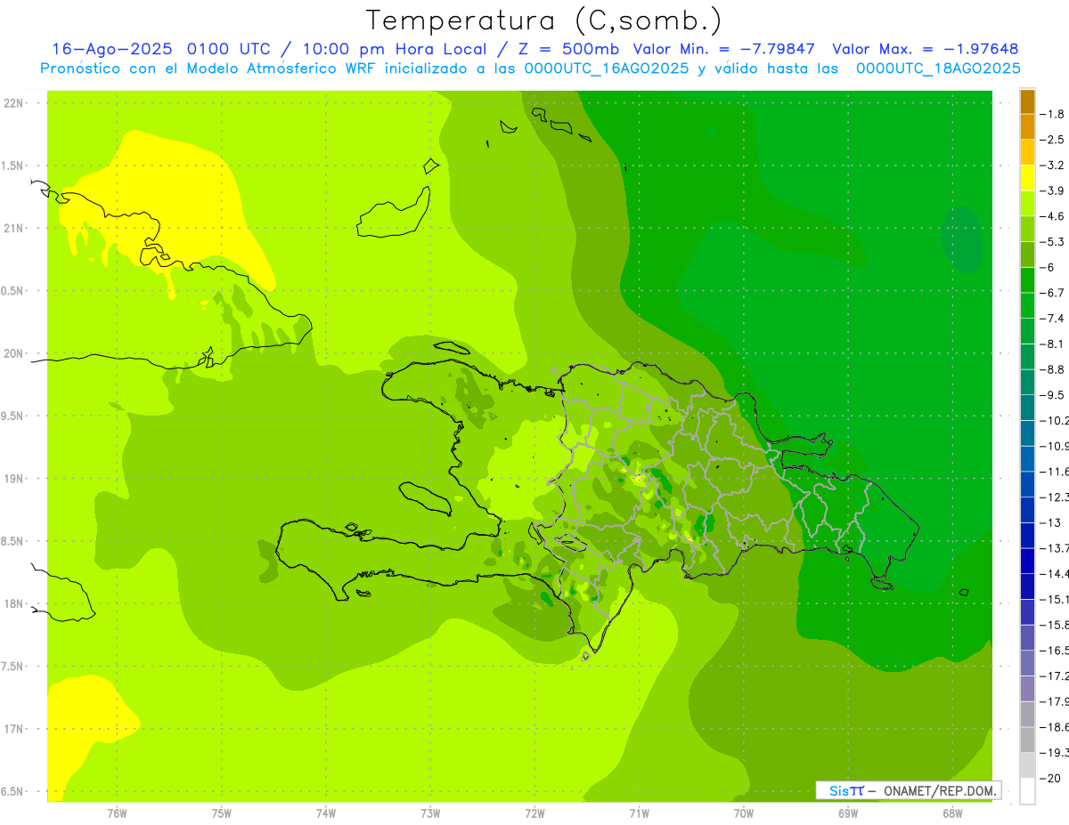Click the "69W" longitude label
Viewport: 1069px width, 825px height.
tap(848, 813)
